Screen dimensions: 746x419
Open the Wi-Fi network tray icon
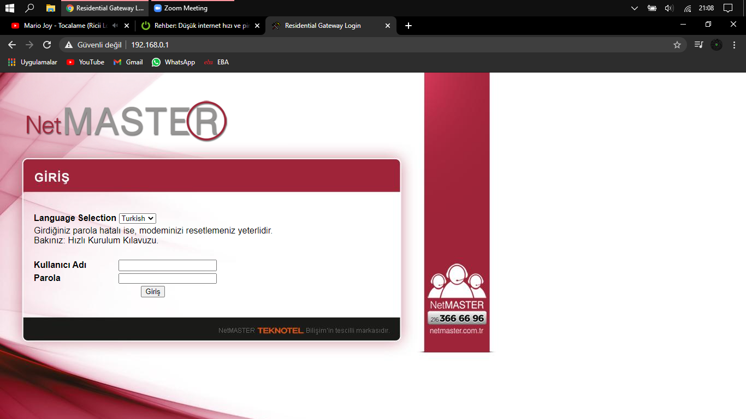point(688,8)
